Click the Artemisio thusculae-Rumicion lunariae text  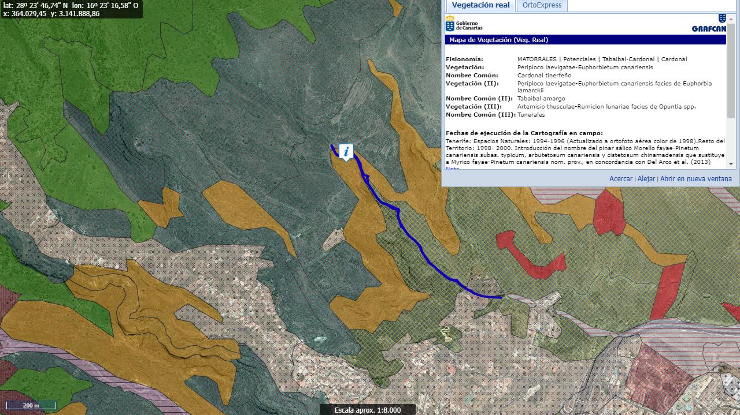coord(606,107)
